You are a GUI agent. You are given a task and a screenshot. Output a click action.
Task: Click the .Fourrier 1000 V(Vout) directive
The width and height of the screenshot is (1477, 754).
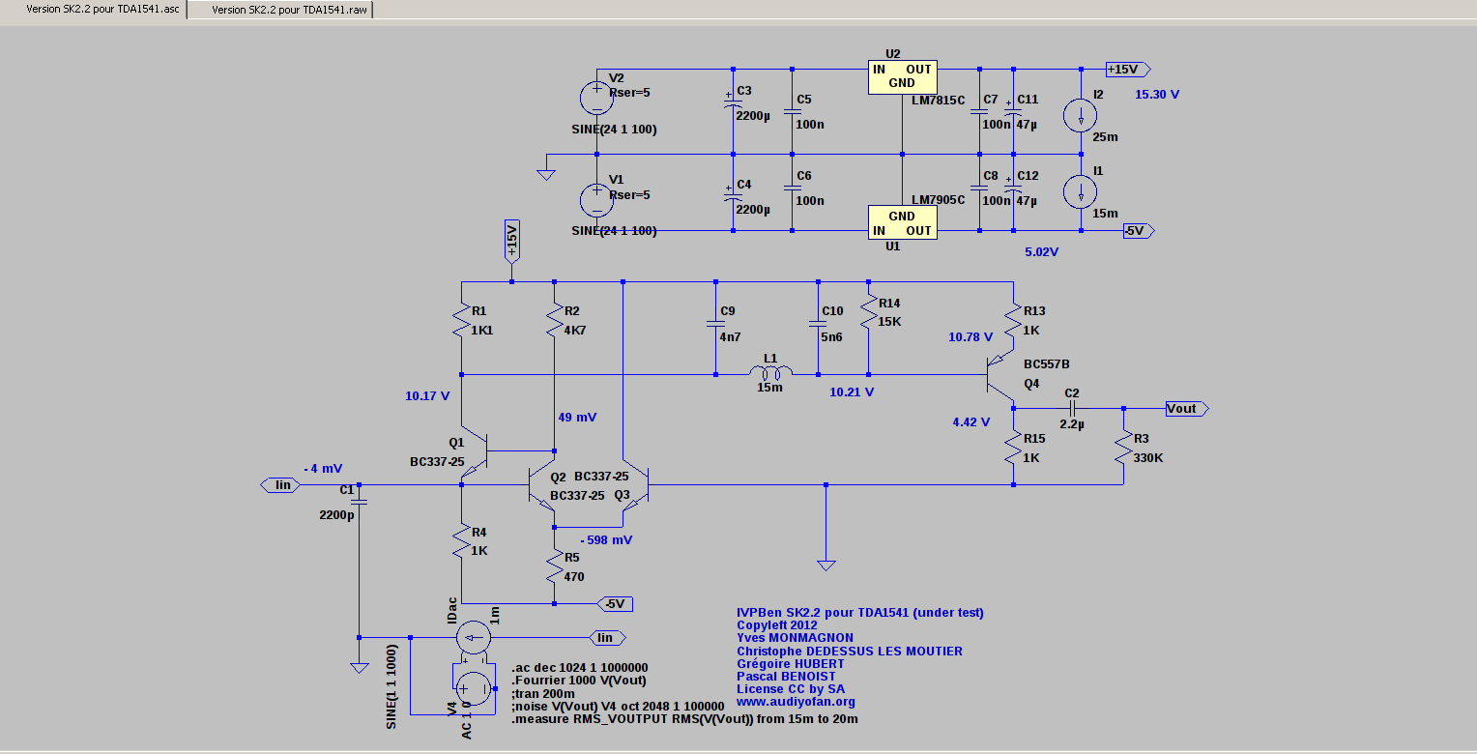(x=579, y=681)
